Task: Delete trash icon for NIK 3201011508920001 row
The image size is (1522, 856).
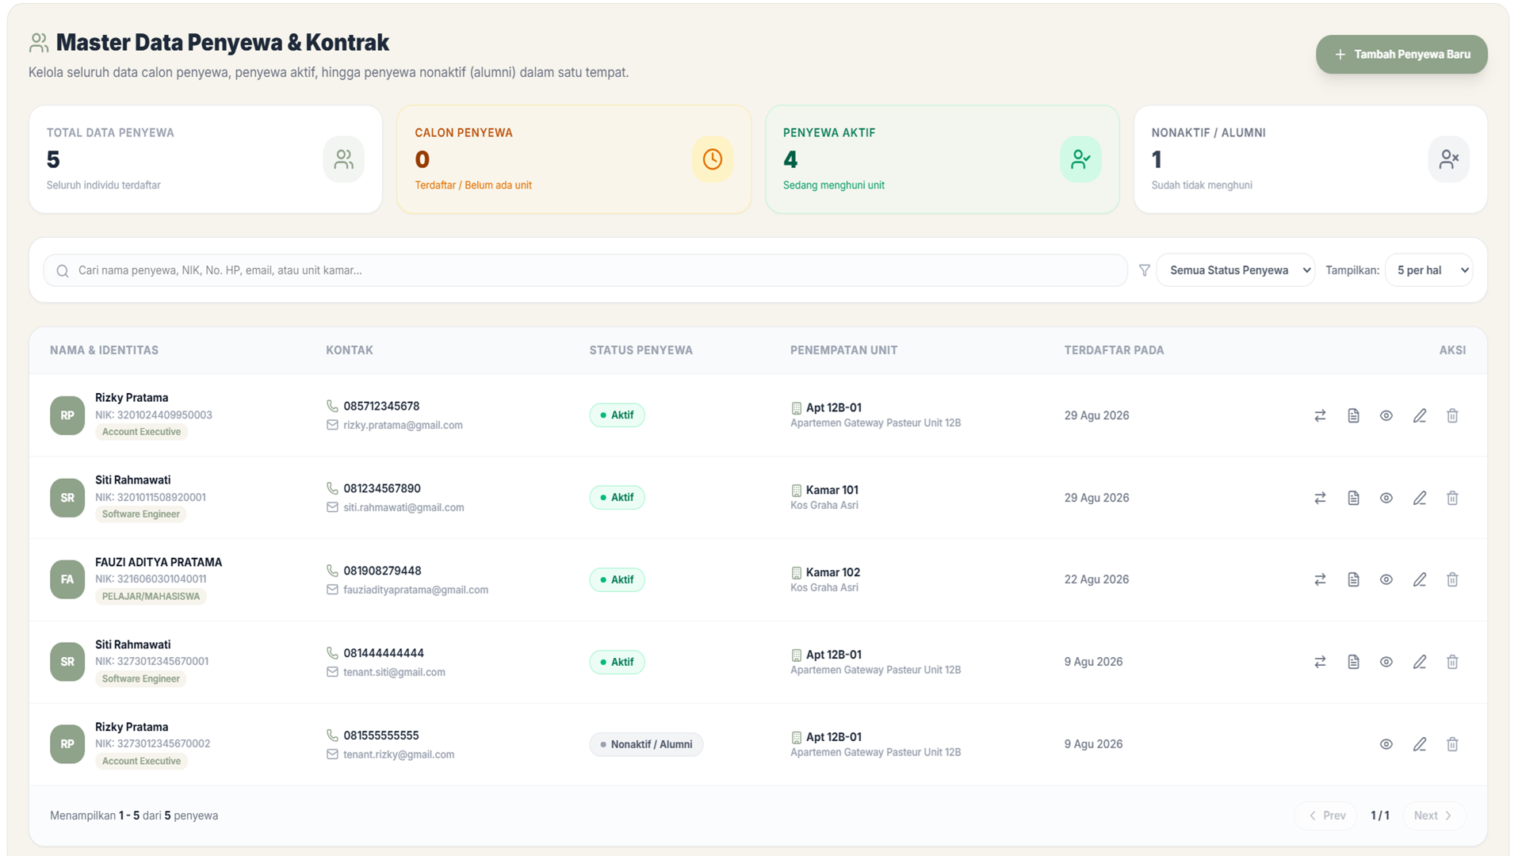Action: coord(1452,498)
